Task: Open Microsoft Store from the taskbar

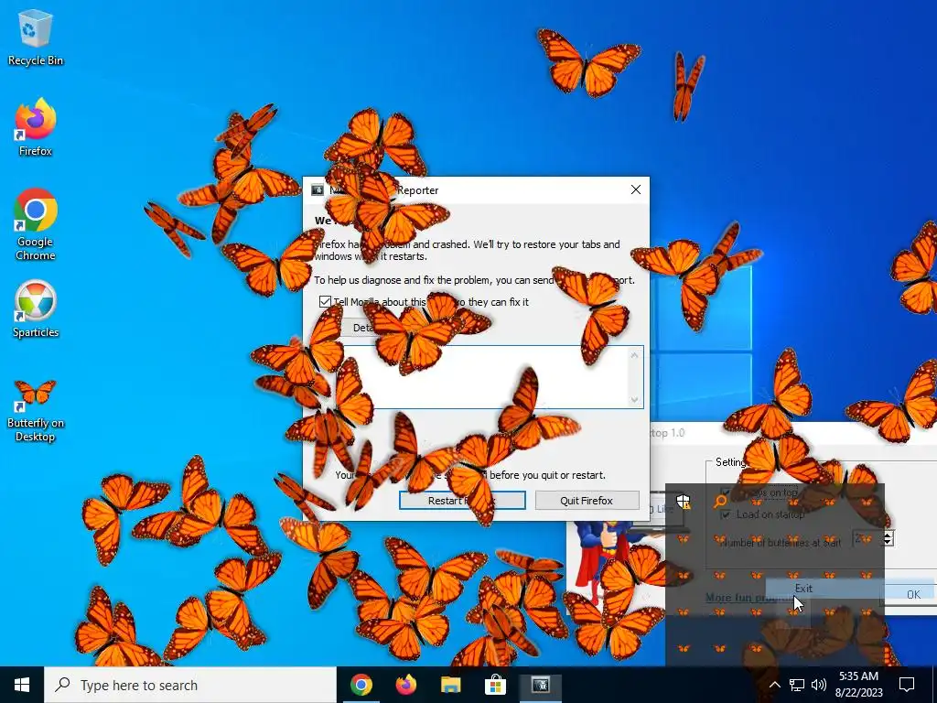Action: click(x=495, y=685)
